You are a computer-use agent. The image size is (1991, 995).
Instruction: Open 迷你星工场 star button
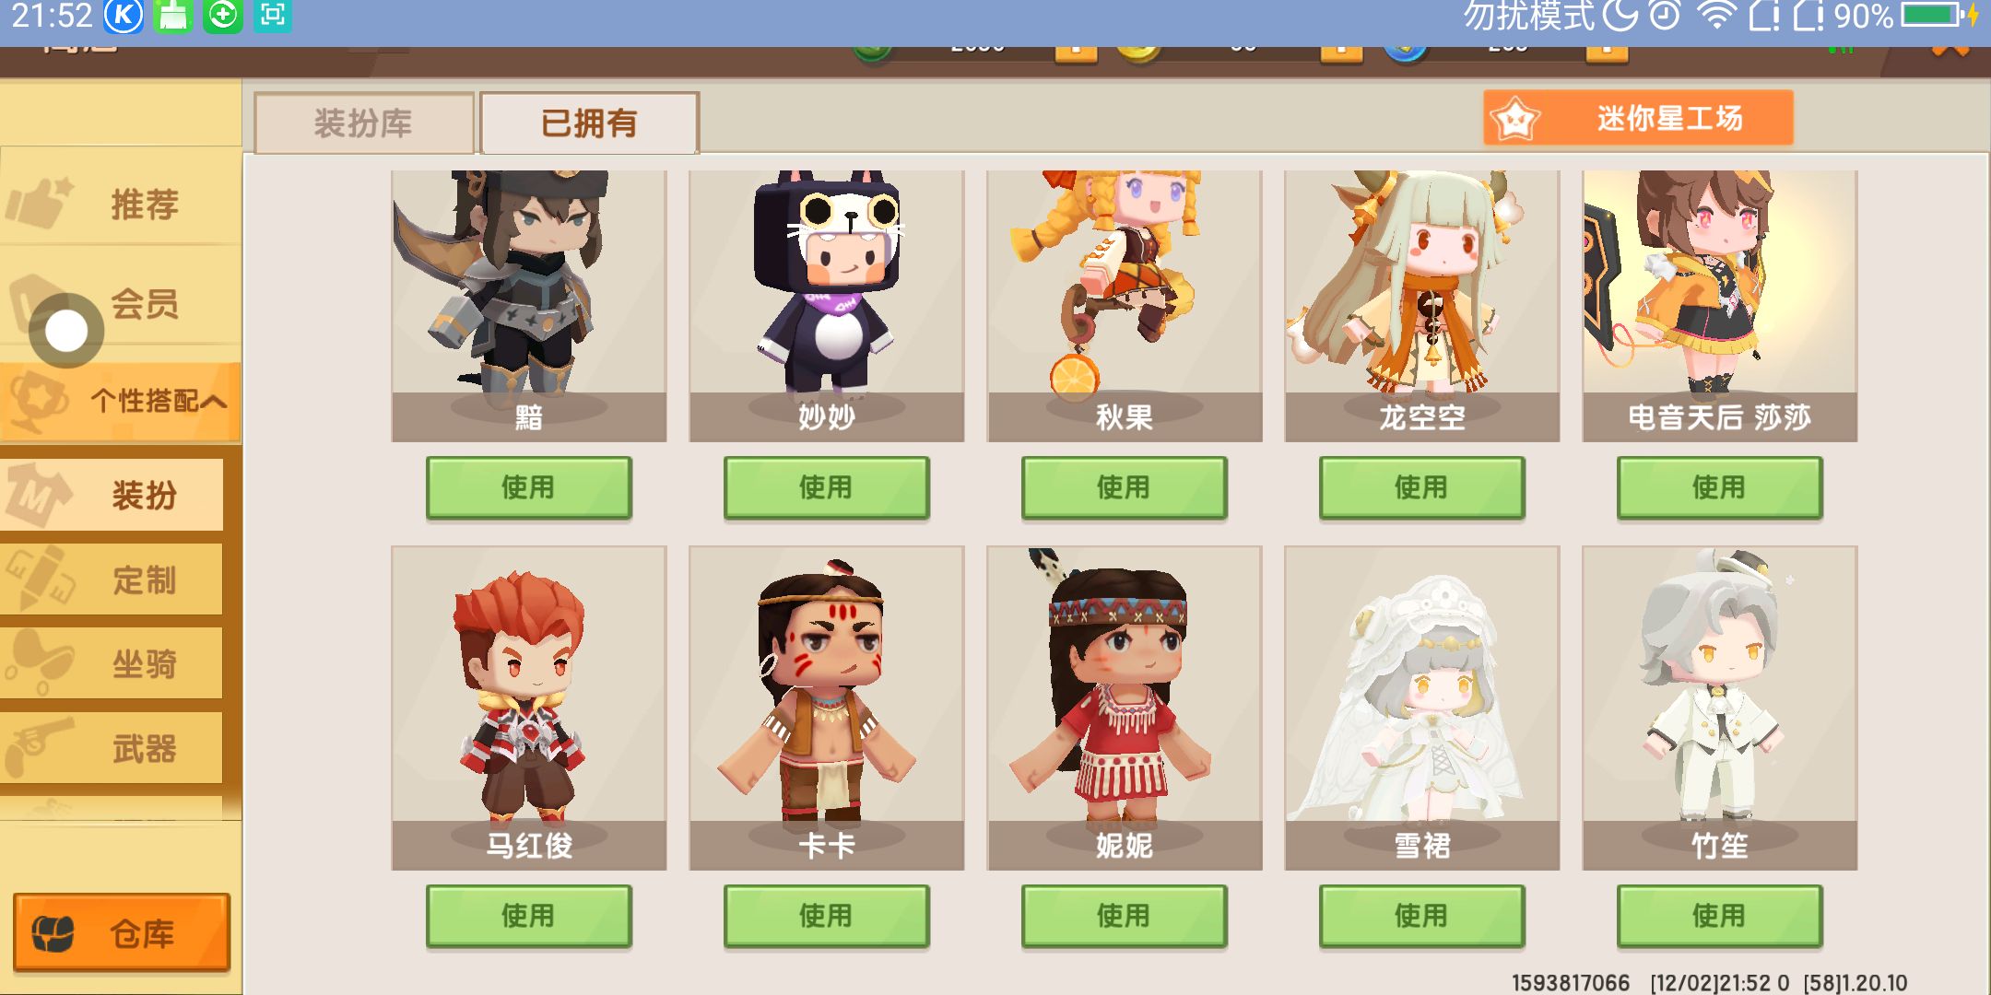point(1638,118)
